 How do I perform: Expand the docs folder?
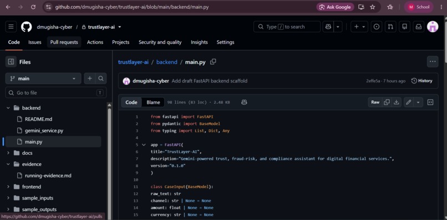point(8,153)
